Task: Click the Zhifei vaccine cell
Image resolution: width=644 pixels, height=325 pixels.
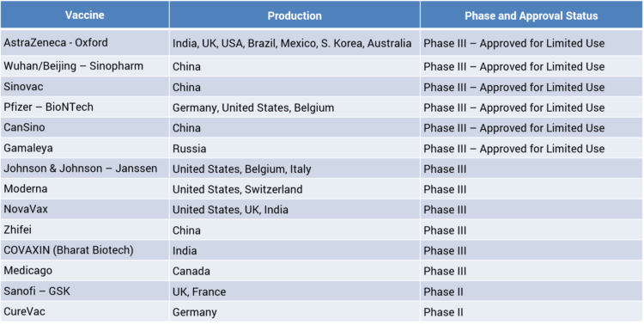Action: click(x=85, y=230)
